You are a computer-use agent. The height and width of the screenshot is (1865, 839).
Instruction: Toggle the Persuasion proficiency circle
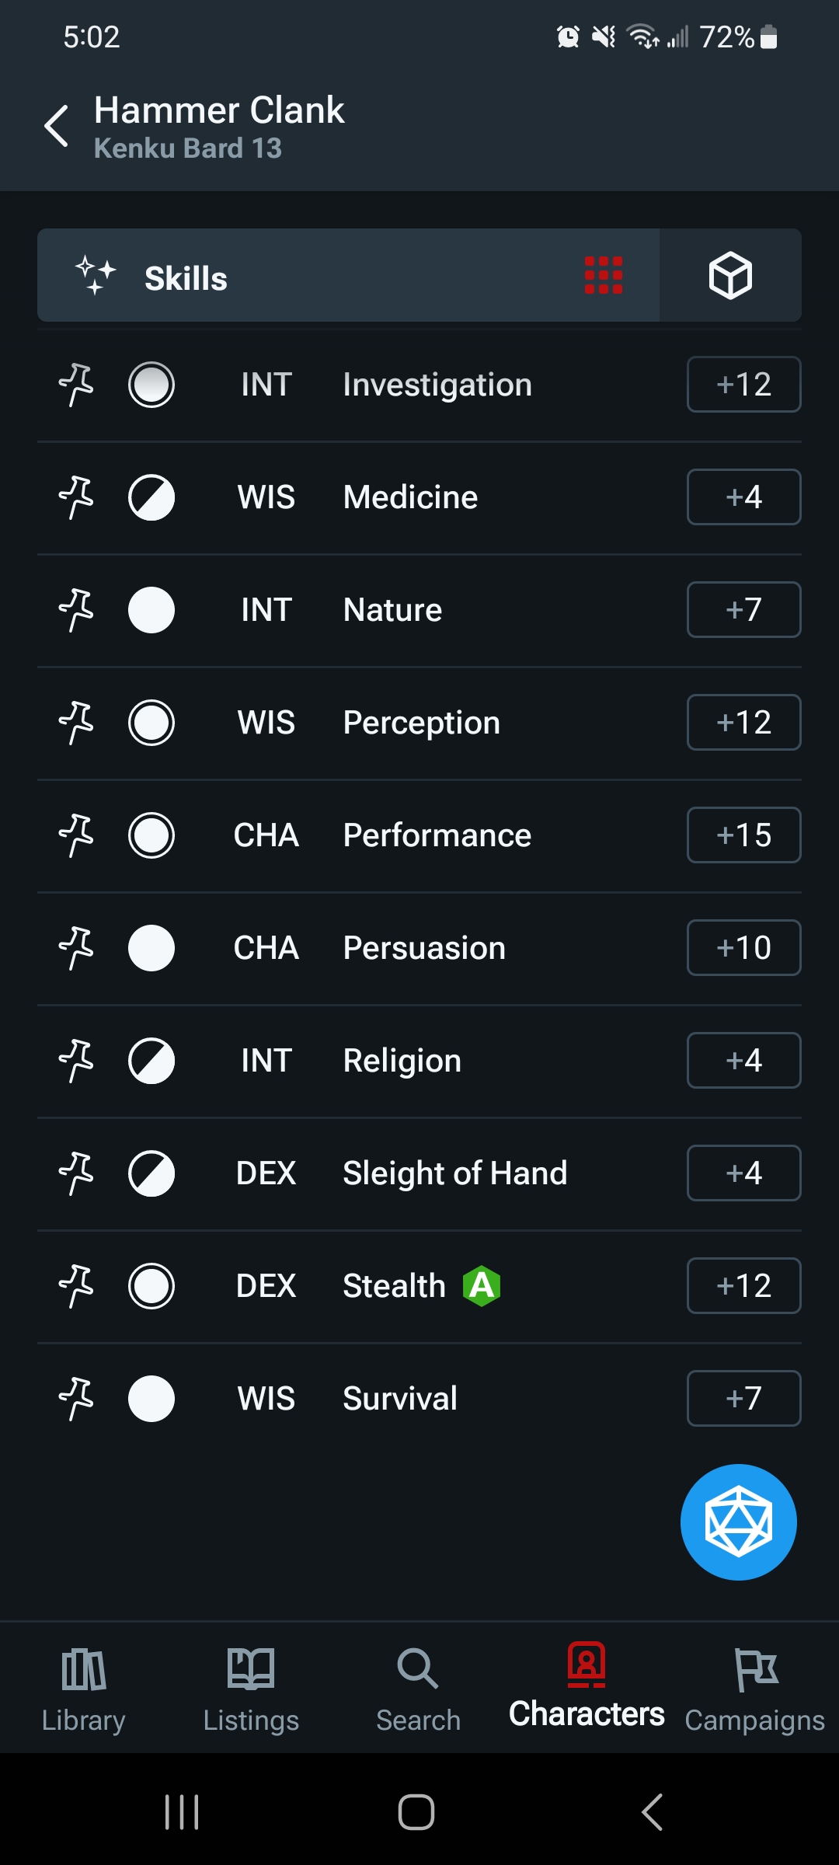(x=151, y=948)
